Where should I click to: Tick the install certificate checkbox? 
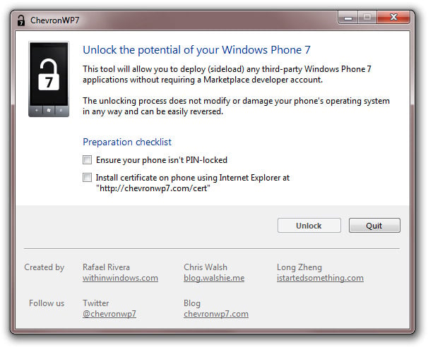(x=87, y=178)
